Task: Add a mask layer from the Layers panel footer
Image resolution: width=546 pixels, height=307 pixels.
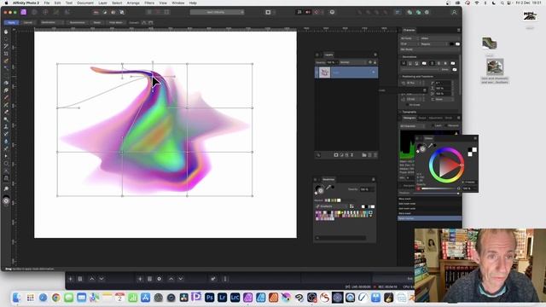Action: pos(336,155)
